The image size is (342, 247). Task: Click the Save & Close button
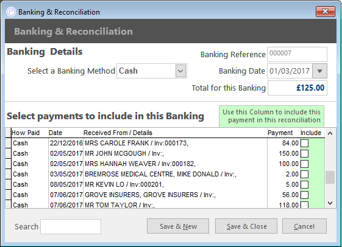(x=246, y=226)
